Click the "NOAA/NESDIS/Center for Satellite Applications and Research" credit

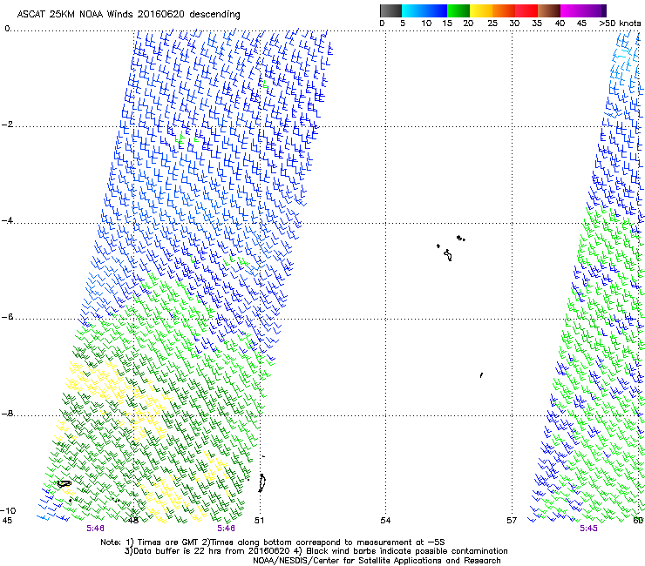coord(377,561)
